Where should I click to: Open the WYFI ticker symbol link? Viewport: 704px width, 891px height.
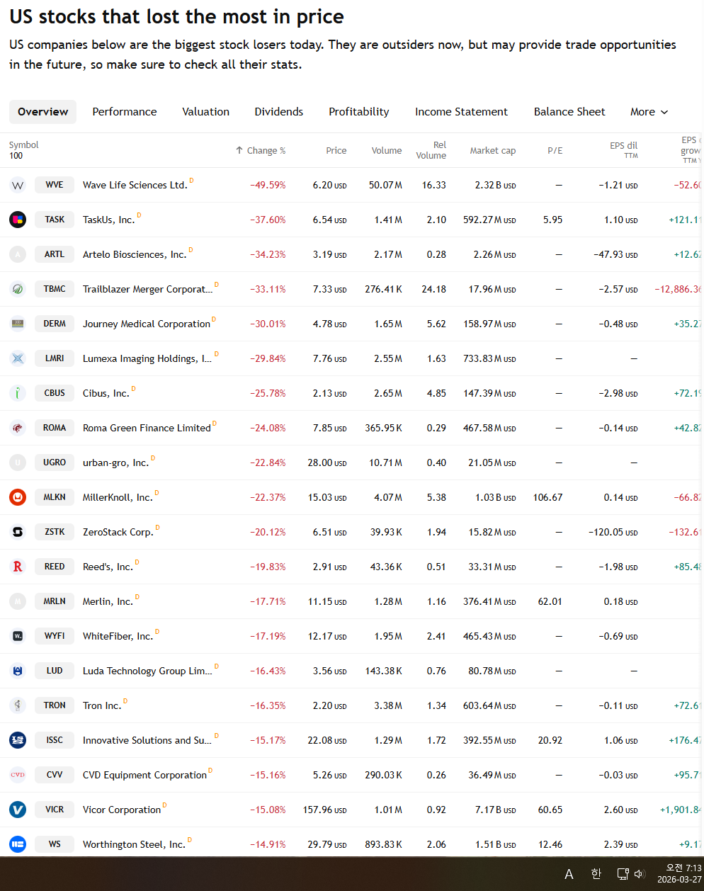(x=55, y=636)
